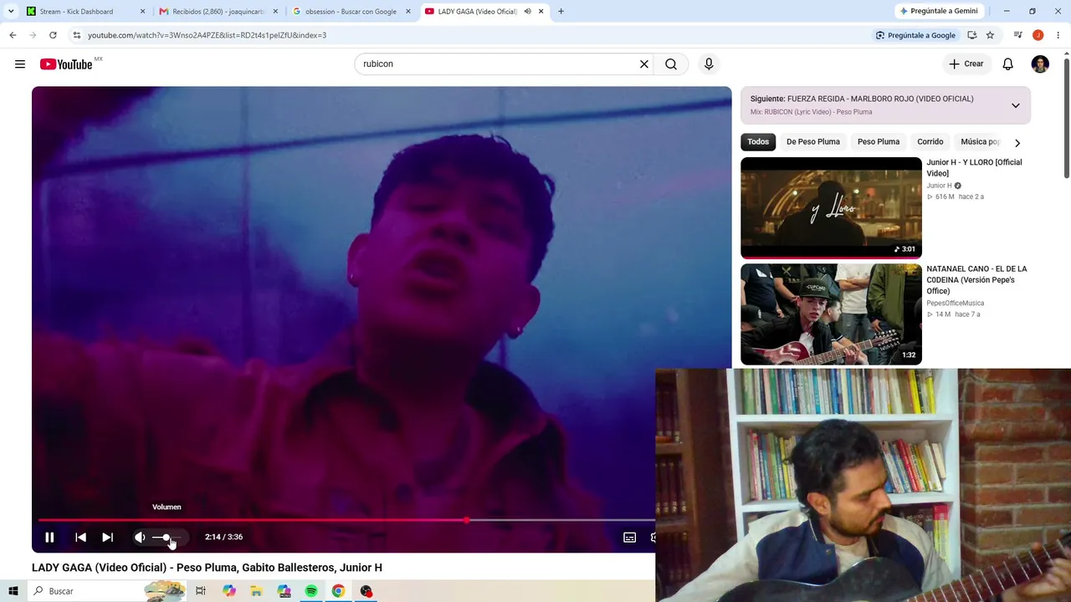
Task: Open the tab search dropdown arrow
Action: click(x=11, y=12)
